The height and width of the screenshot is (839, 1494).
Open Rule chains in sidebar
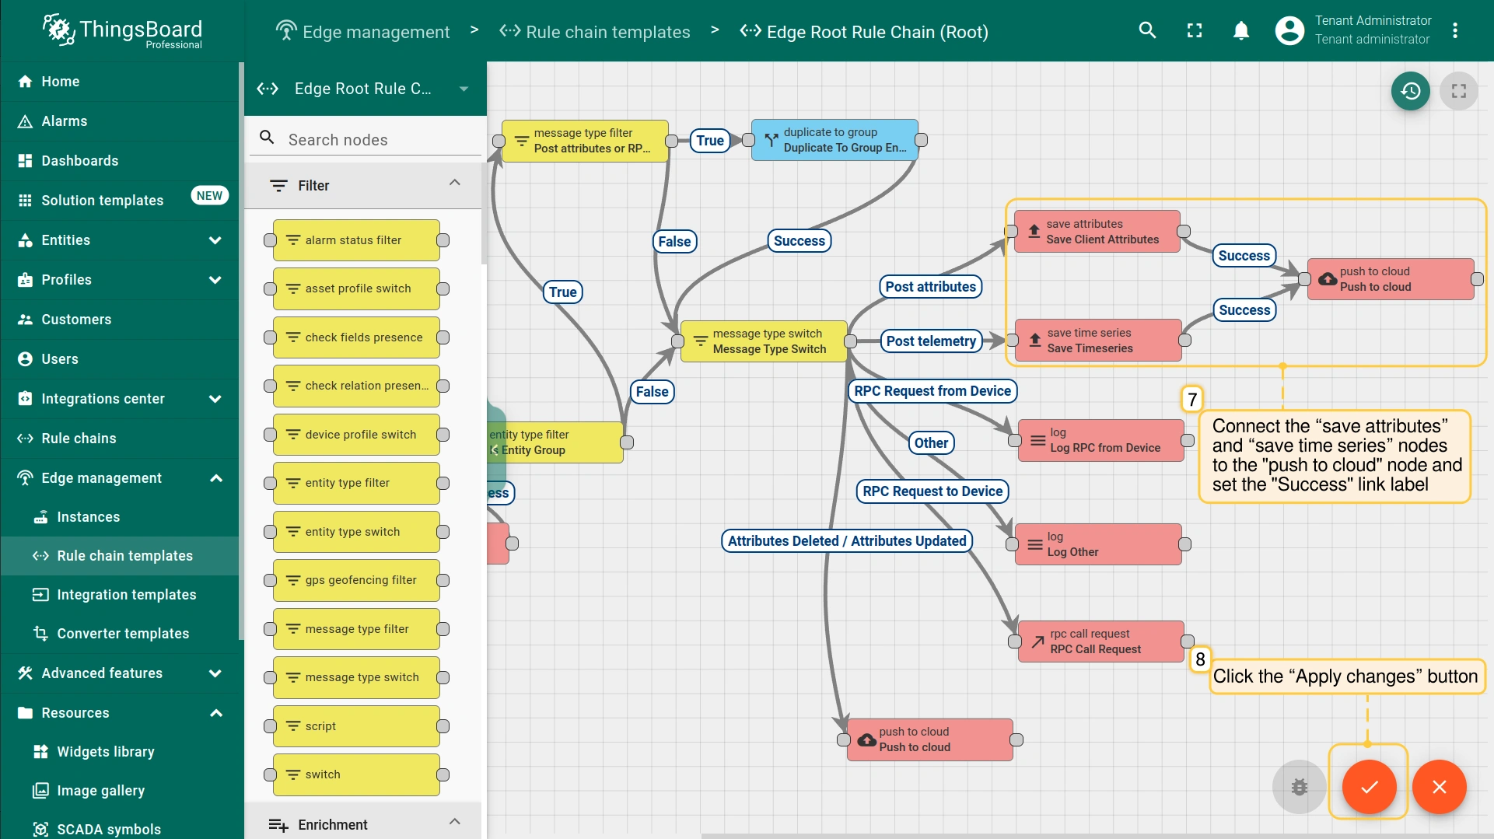click(x=79, y=439)
